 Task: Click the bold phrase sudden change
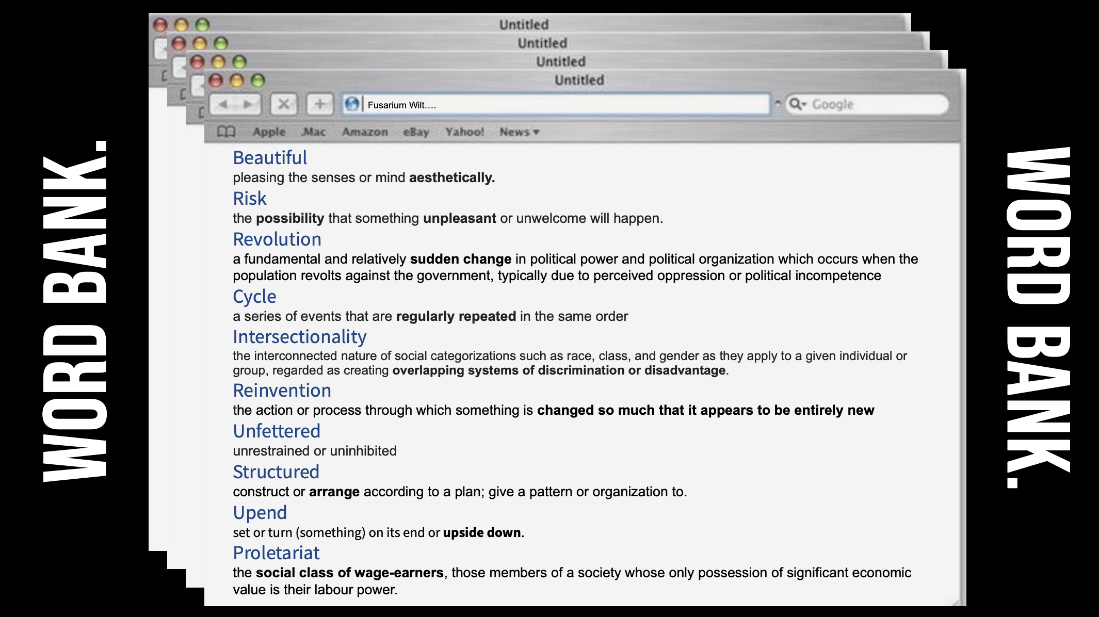pos(461,259)
